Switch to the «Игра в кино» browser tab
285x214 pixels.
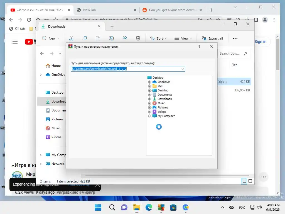tap(40, 10)
